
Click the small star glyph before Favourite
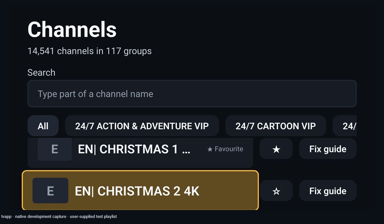point(210,149)
